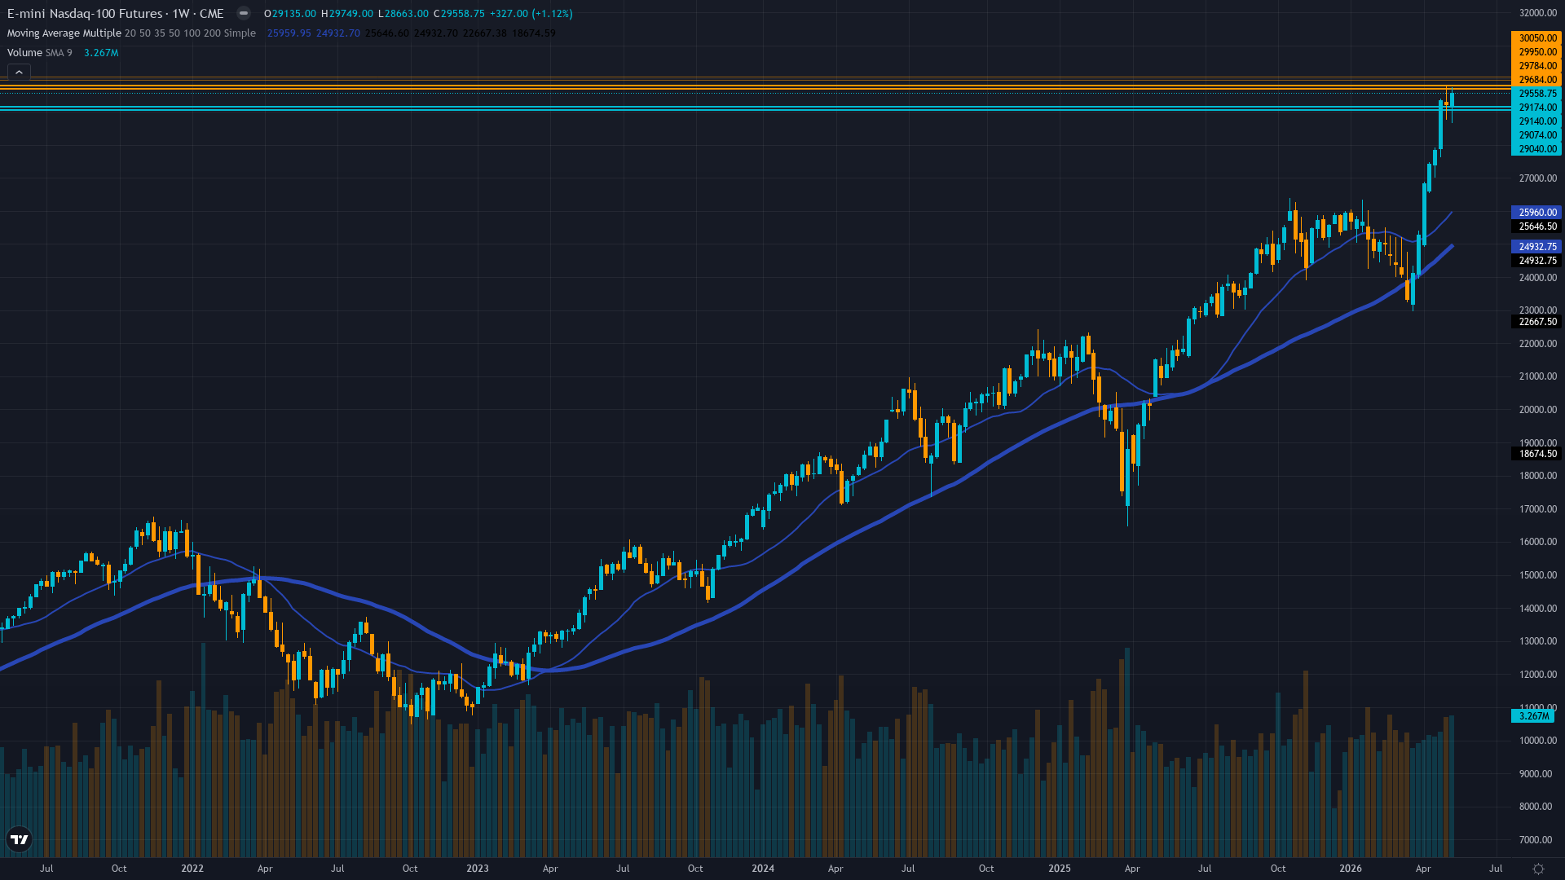This screenshot has height=880, width=1565.
Task: Select the orange 29784.00 price label
Action: pyautogui.click(x=1536, y=66)
